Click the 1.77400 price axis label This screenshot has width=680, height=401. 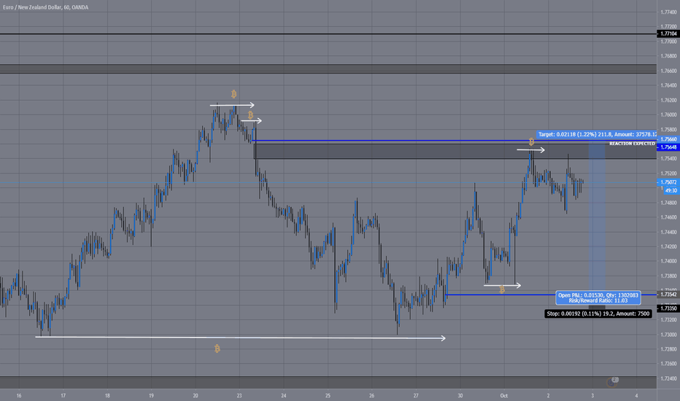(668, 12)
